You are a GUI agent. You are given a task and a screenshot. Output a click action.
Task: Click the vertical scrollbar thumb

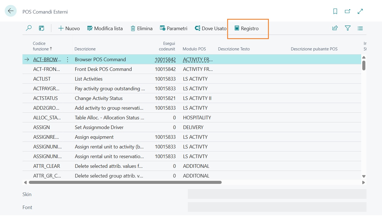(364, 65)
